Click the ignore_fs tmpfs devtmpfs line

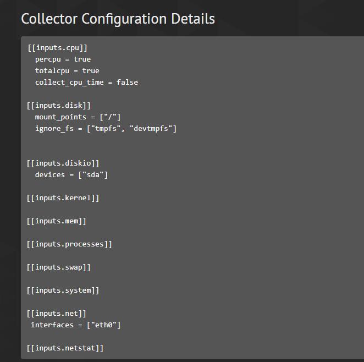click(x=106, y=129)
